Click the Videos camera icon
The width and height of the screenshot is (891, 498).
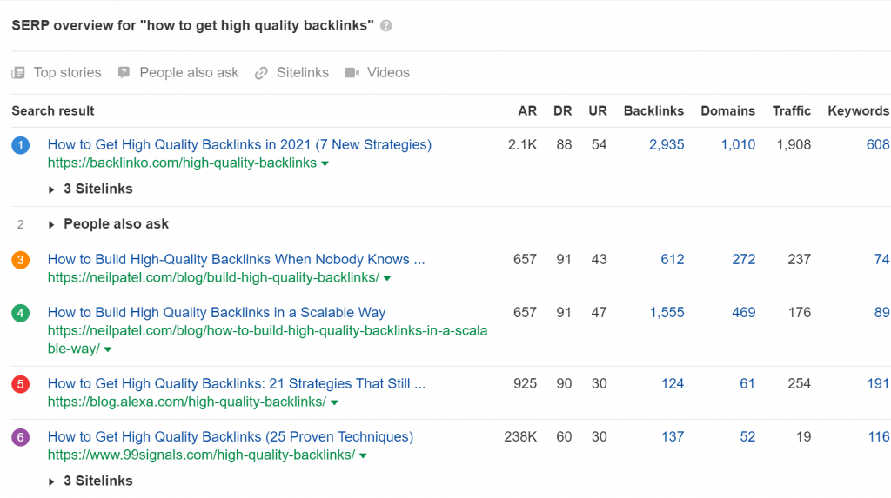tap(352, 73)
